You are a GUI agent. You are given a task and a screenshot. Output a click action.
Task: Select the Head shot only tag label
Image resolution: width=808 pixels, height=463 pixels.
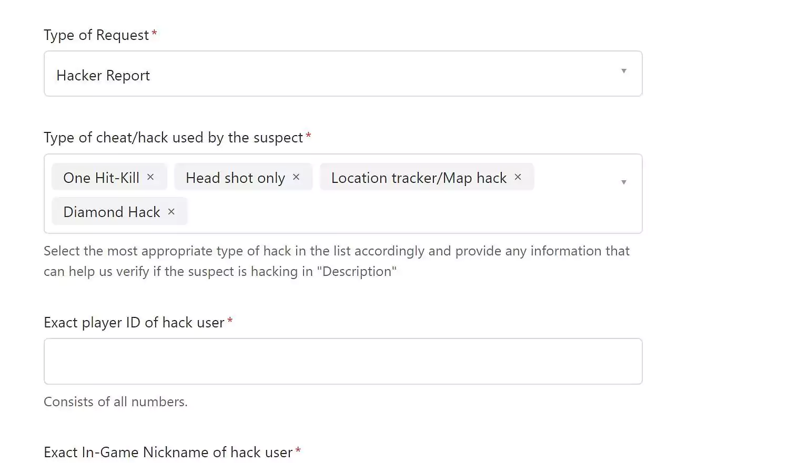(x=235, y=178)
